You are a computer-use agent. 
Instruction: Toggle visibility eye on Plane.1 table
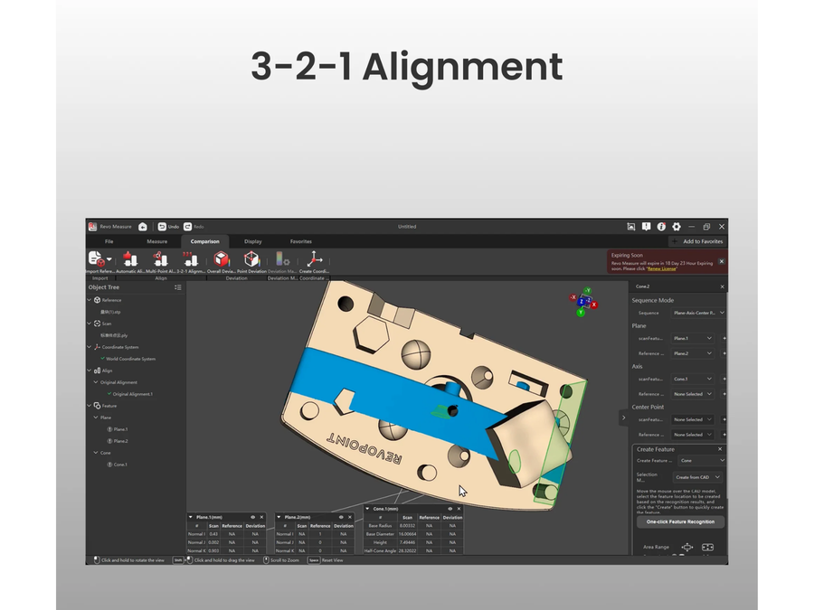pos(253,517)
